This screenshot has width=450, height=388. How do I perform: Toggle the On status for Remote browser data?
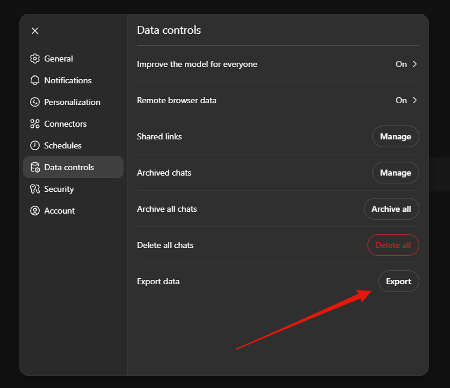point(401,100)
